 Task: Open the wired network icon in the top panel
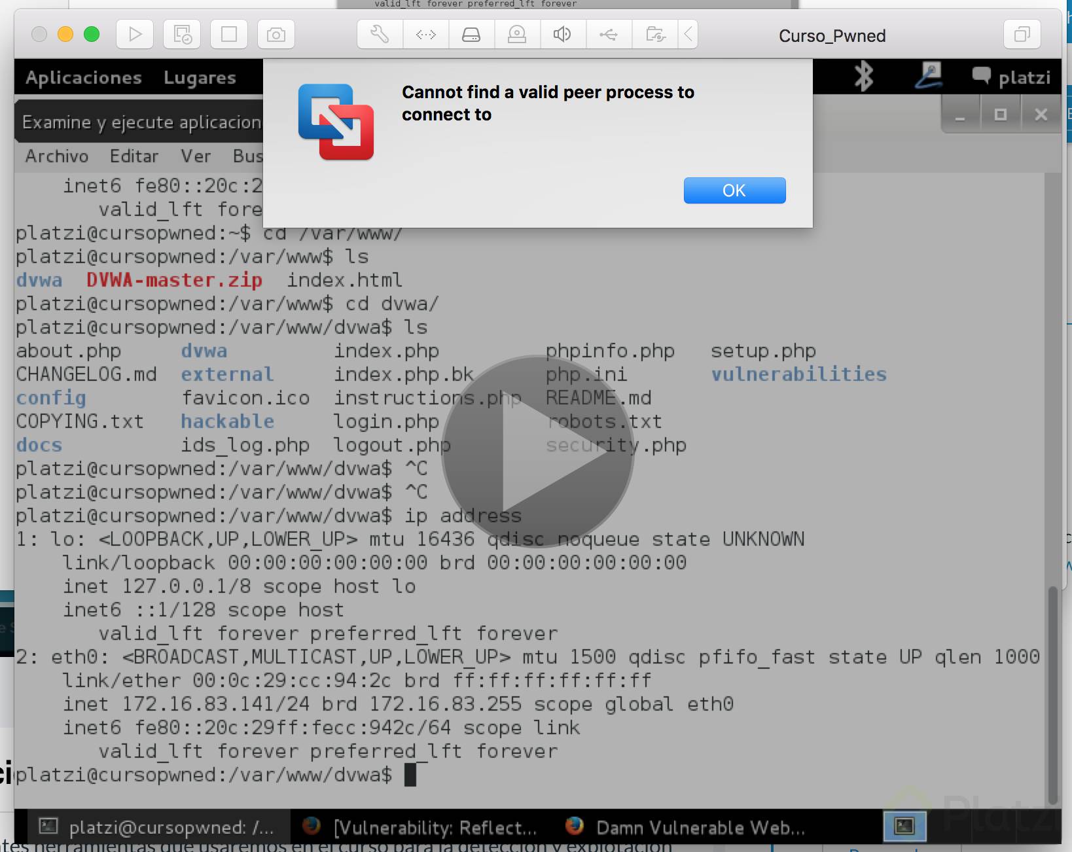[x=930, y=76]
